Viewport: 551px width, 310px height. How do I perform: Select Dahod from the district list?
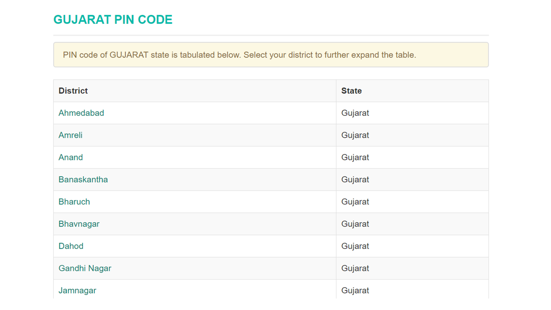pyautogui.click(x=71, y=246)
